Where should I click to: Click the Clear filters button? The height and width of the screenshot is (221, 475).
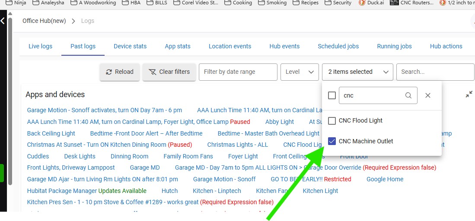coord(169,72)
